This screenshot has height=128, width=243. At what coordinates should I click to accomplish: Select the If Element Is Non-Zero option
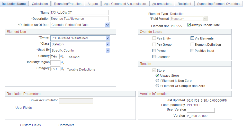pos(157,81)
